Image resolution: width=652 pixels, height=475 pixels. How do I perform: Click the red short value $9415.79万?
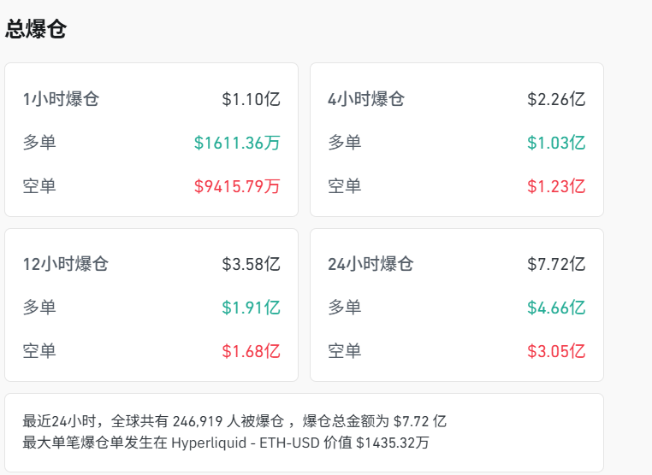[237, 186]
